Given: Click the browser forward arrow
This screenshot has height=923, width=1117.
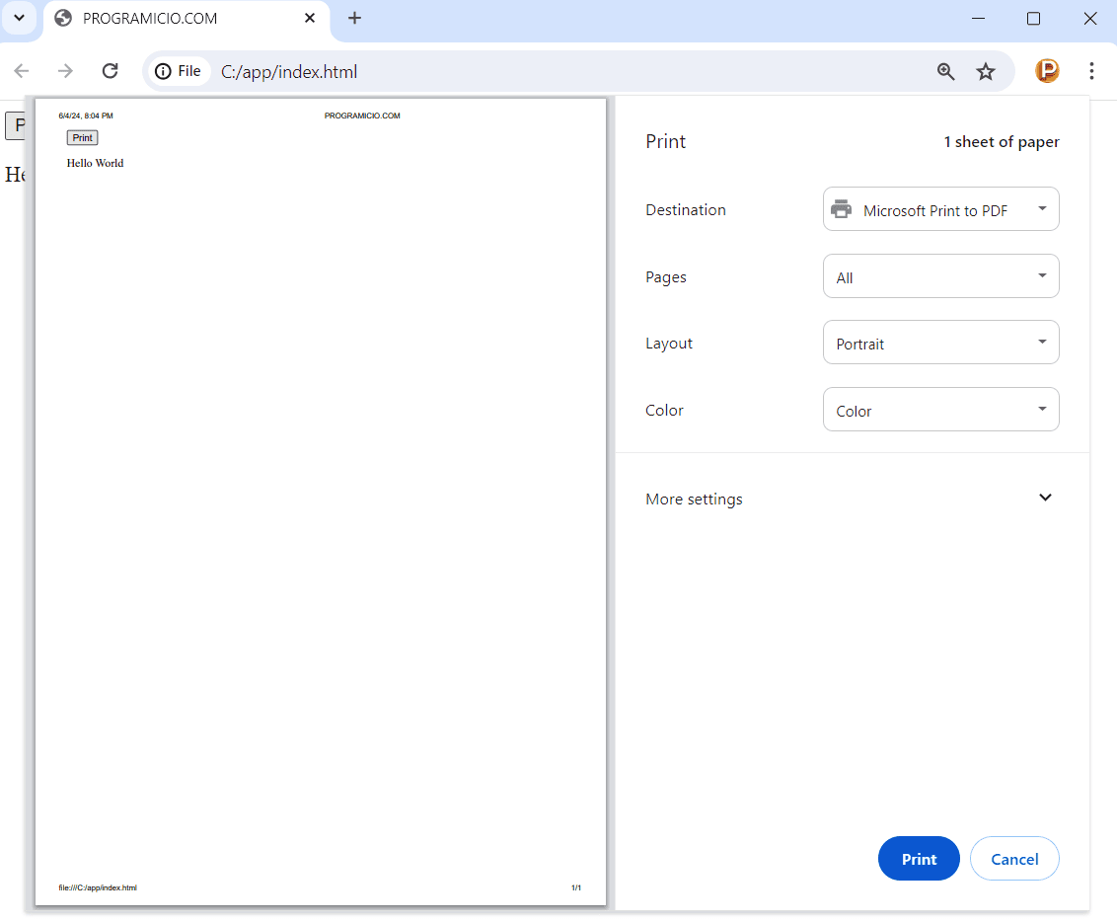Looking at the screenshot, I should (65, 70).
